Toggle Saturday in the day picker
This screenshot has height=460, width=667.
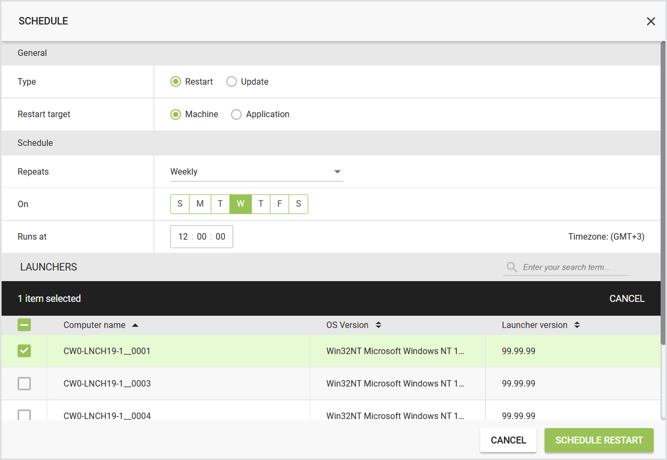click(299, 204)
